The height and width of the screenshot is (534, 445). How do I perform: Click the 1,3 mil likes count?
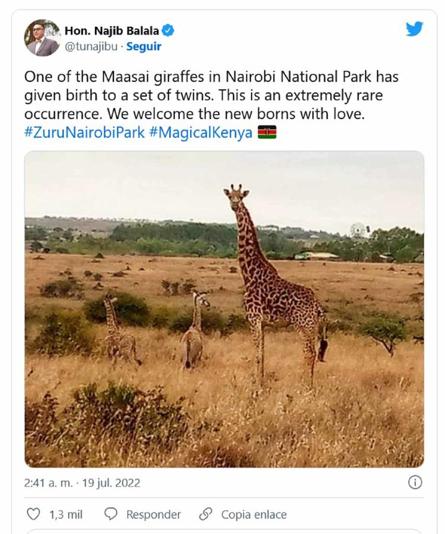click(x=65, y=514)
